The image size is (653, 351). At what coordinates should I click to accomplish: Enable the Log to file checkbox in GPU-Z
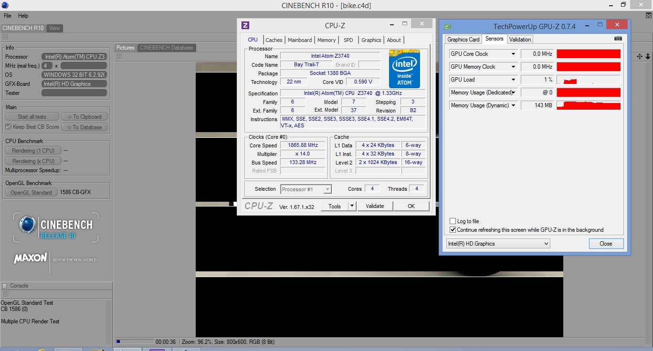453,221
